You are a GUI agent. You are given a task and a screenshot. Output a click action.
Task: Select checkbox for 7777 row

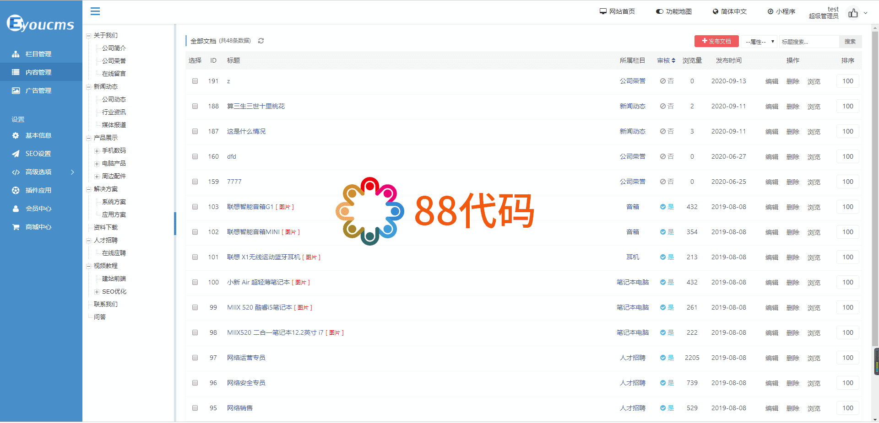[x=195, y=182]
